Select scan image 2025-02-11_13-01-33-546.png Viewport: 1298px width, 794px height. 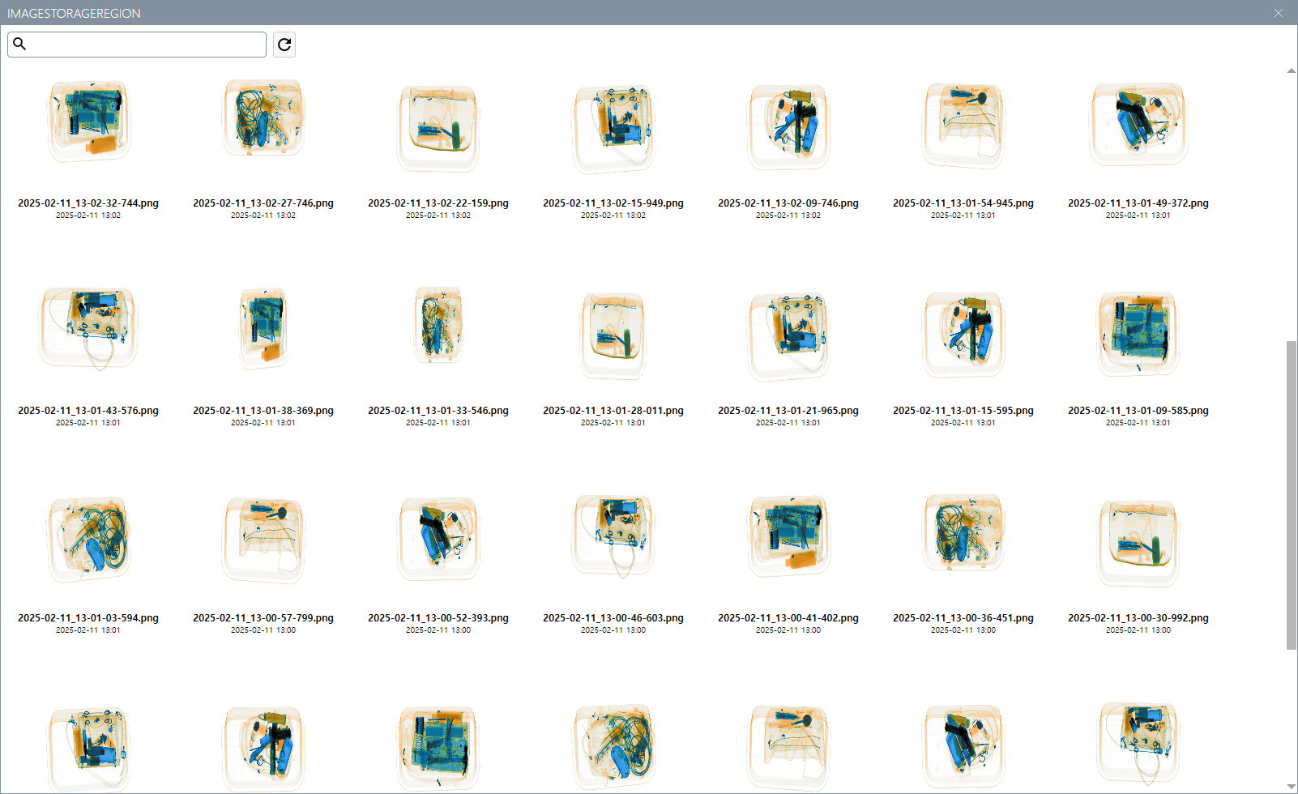click(x=438, y=326)
